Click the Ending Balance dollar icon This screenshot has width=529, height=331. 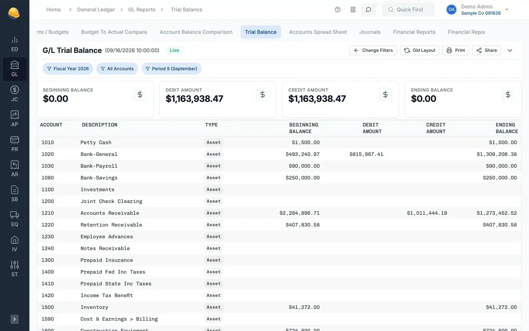pos(508,95)
